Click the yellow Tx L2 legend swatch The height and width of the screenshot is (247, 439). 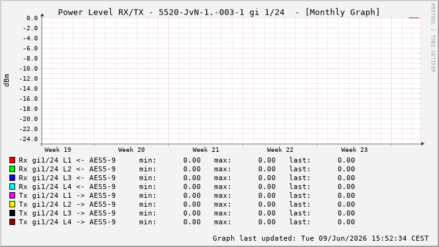coord(12,204)
